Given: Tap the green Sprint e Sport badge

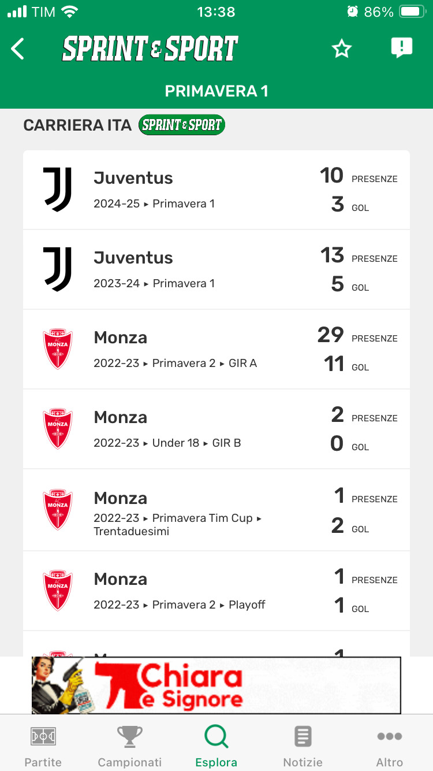Looking at the screenshot, I should 182,125.
